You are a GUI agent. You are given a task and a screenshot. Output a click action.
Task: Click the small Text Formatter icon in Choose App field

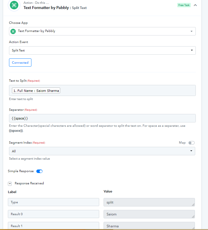point(13,31)
